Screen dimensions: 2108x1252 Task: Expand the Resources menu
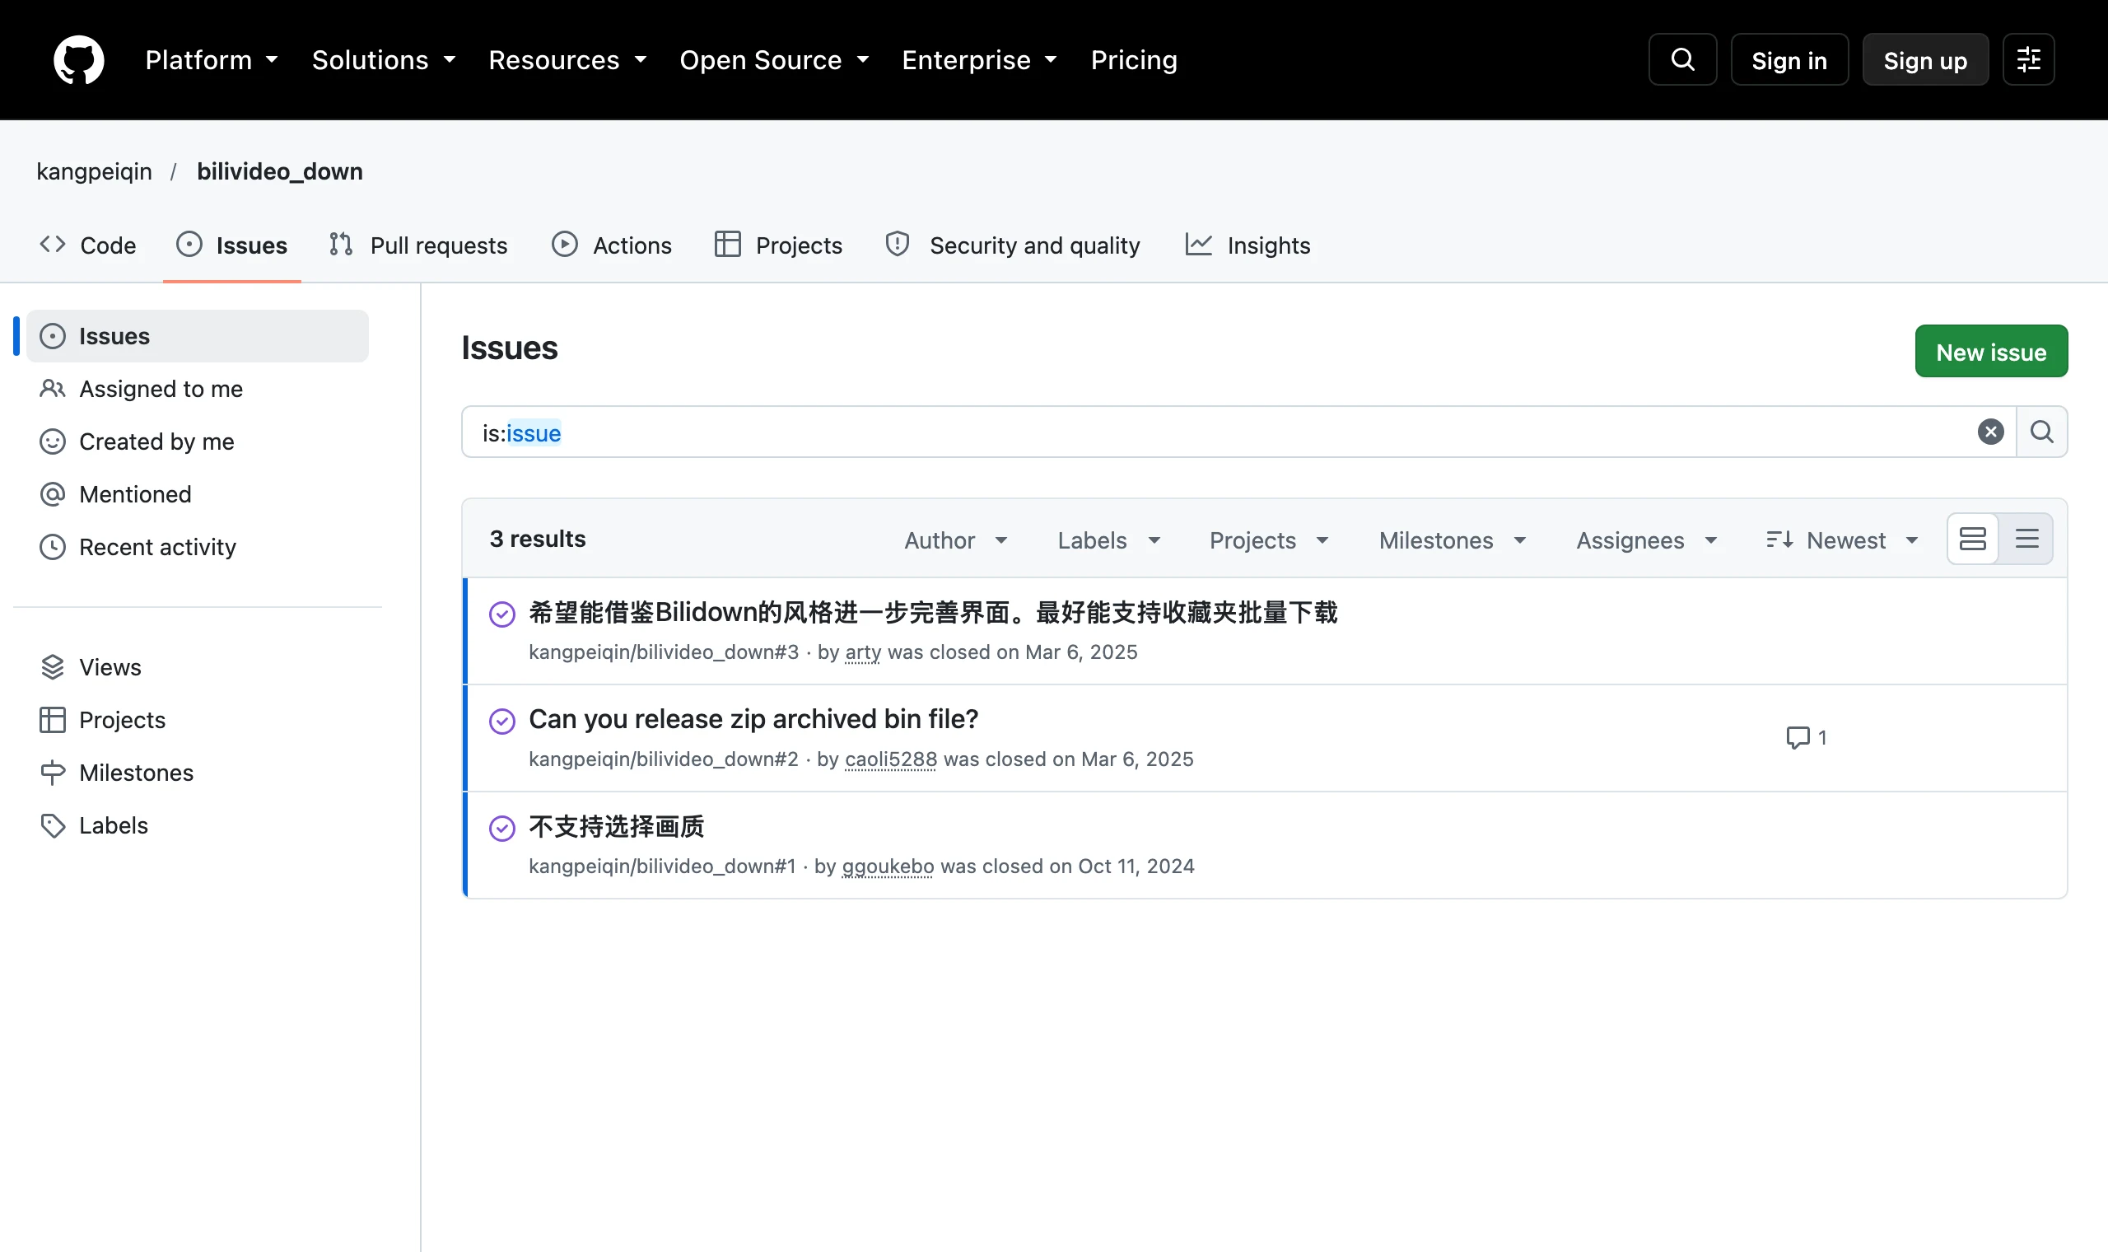[567, 60]
